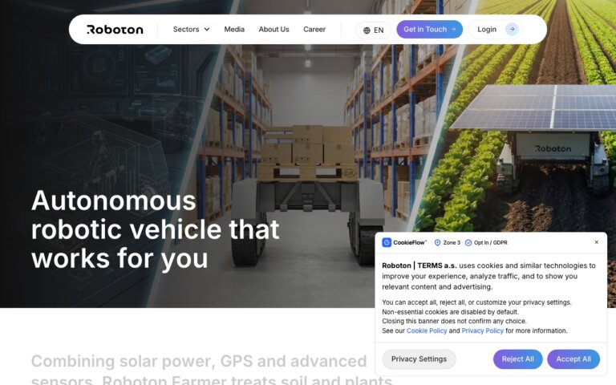
Task: Click the Login arrow circle icon
Action: [x=512, y=30]
